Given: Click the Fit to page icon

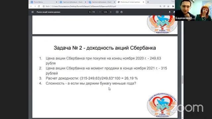Looking at the screenshot, I should coord(117,12).
